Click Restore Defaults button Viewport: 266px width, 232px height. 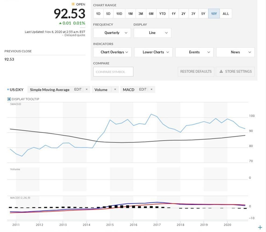196,71
